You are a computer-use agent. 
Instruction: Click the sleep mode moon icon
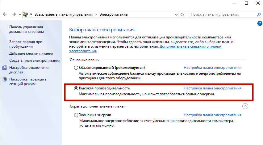click(x=5, y=79)
